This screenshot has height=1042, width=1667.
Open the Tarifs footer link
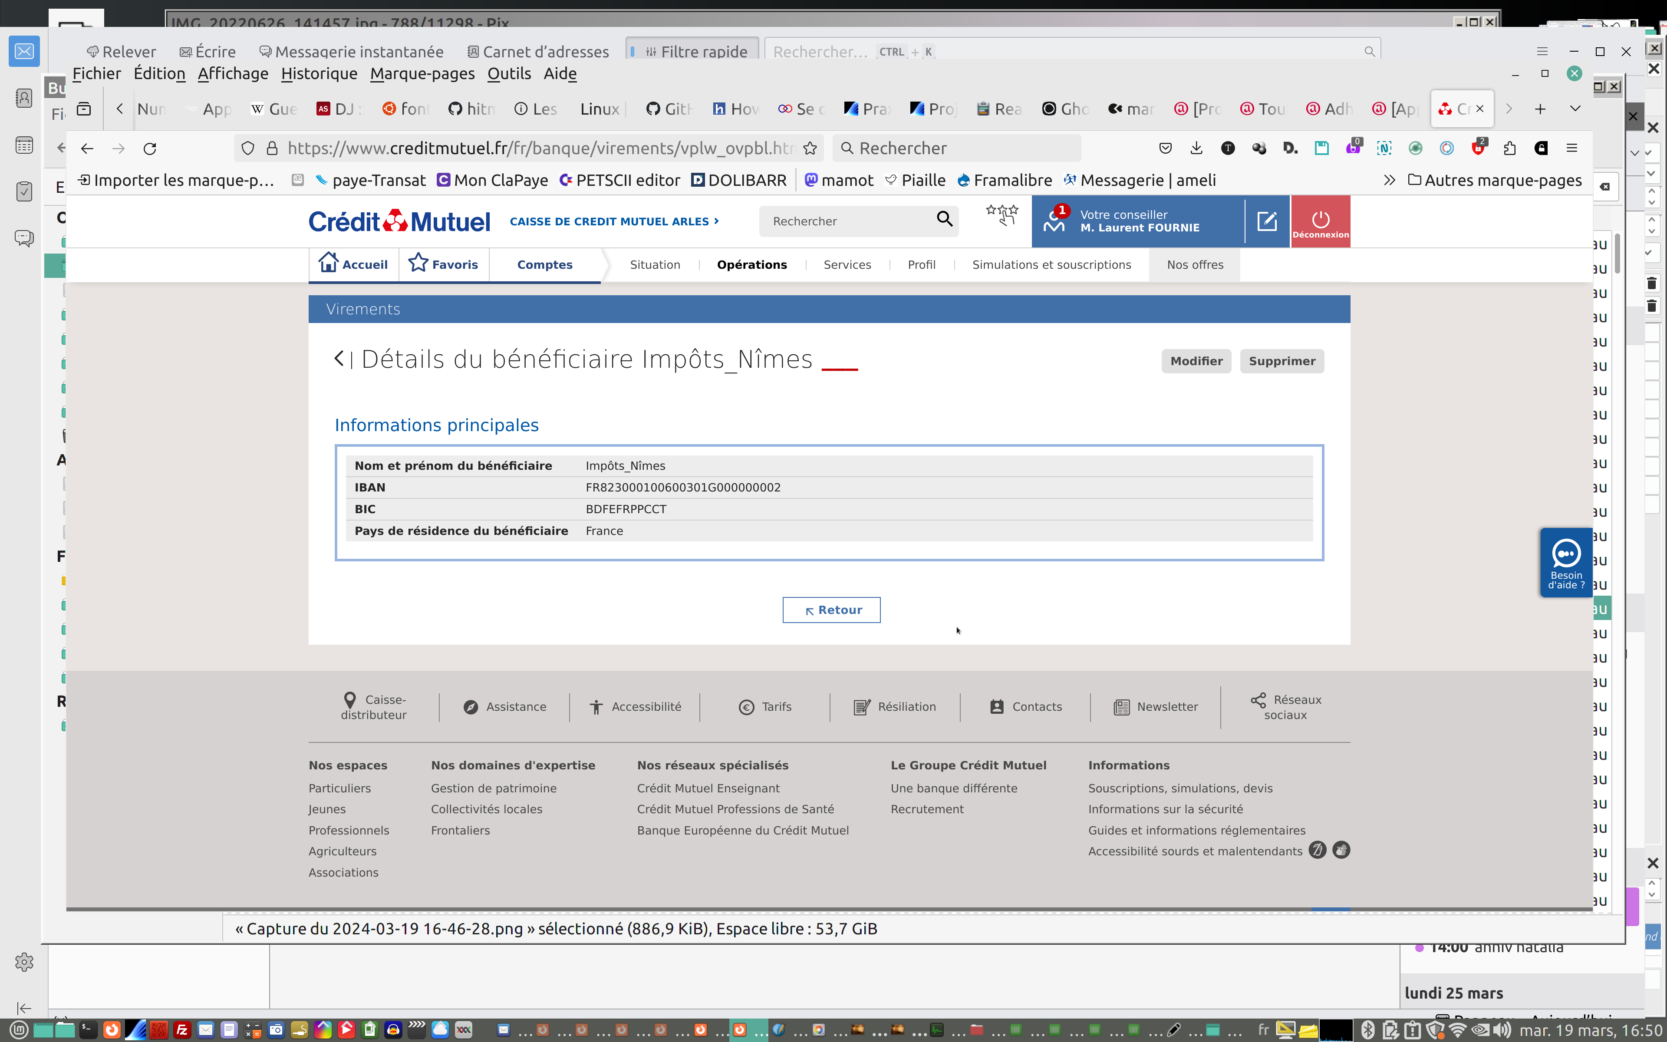pos(765,707)
